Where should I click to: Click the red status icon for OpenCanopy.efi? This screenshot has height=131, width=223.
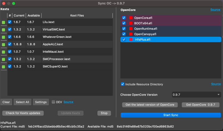[x=130, y=34]
